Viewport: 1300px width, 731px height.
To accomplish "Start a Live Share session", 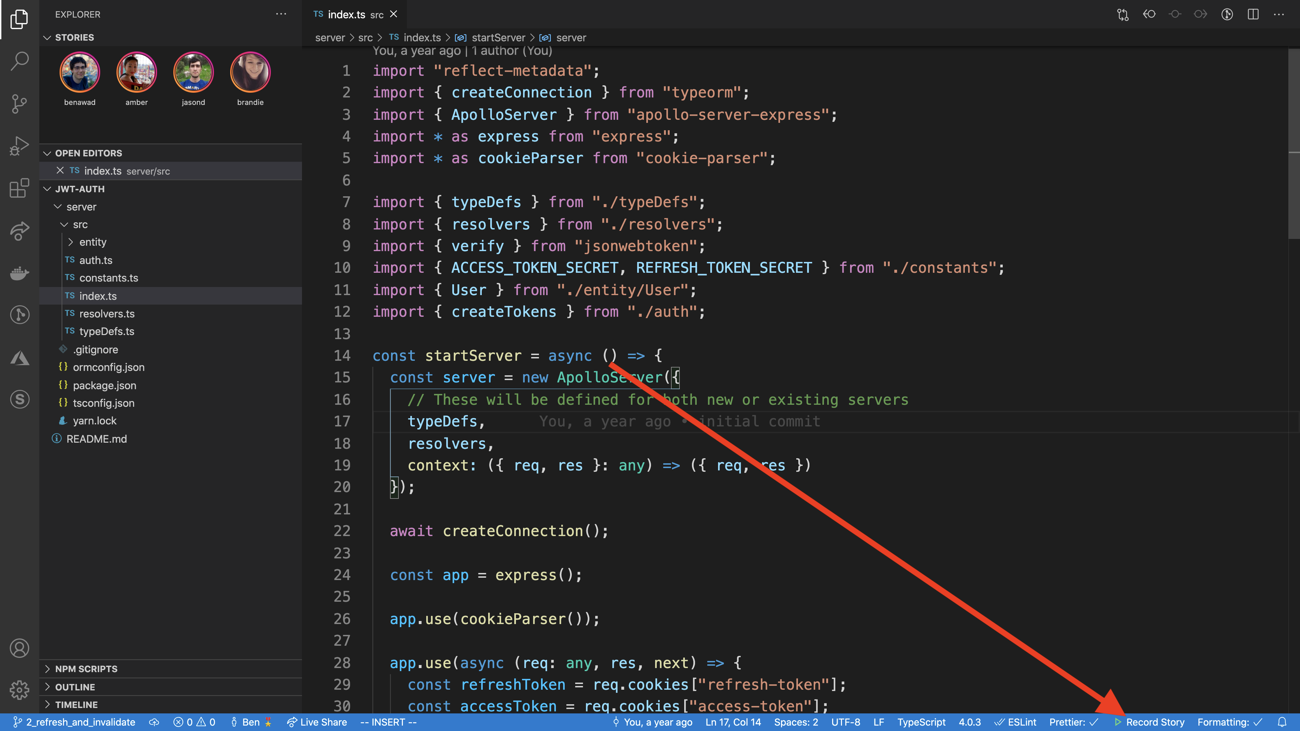I will point(317,722).
